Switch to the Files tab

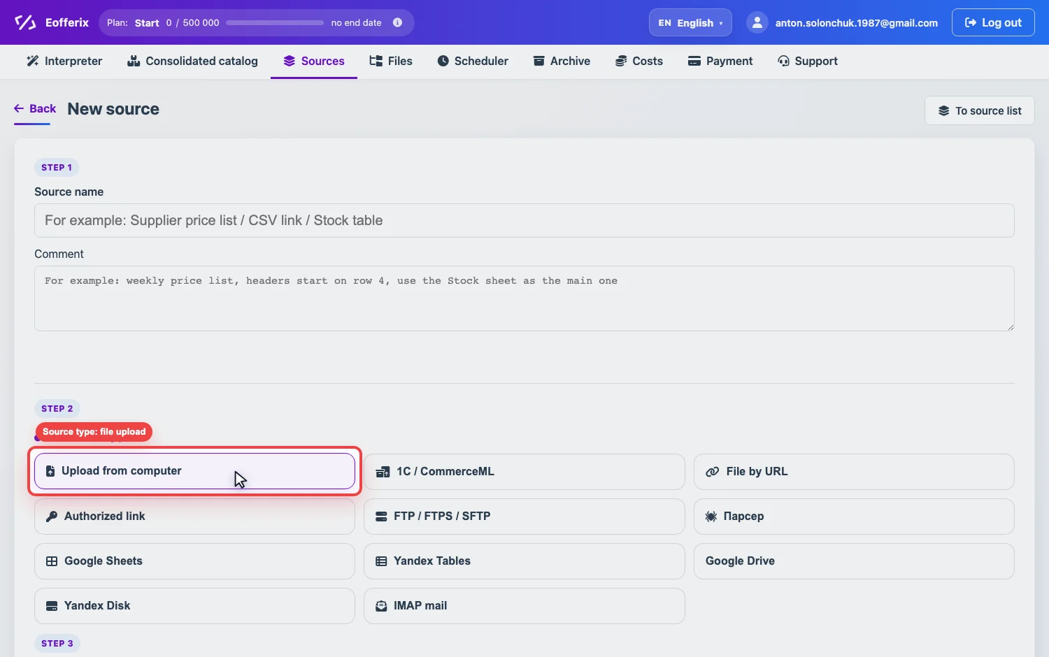click(x=391, y=62)
